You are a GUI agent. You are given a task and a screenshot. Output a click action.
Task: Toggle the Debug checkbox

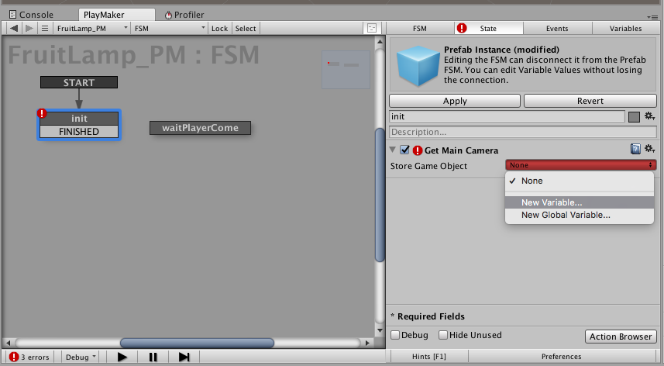(x=395, y=335)
